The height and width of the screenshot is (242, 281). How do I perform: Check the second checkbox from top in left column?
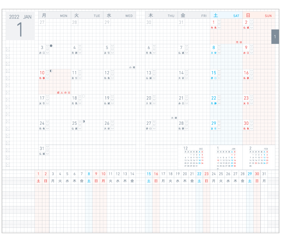7,57
